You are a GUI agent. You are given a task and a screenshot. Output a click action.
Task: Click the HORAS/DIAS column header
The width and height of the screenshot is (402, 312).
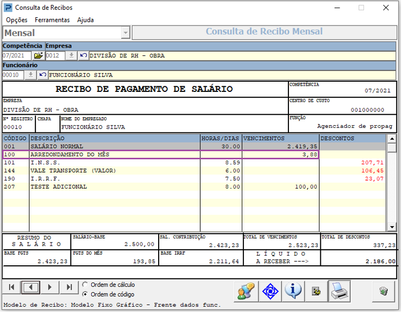point(221,138)
